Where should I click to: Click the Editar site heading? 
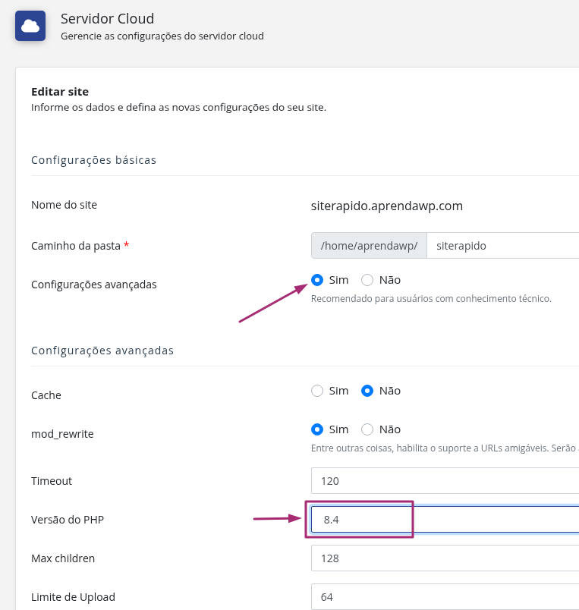(x=60, y=92)
